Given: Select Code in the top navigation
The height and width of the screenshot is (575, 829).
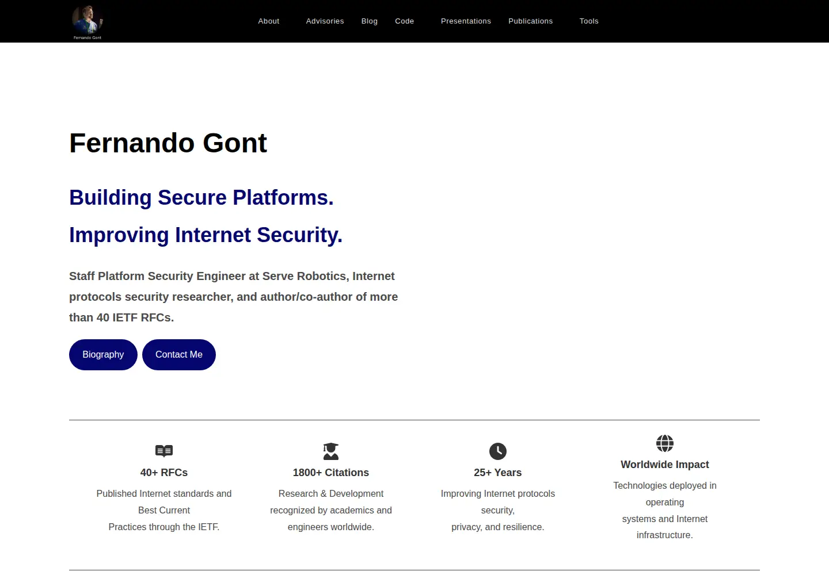Looking at the screenshot, I should click(x=405, y=21).
